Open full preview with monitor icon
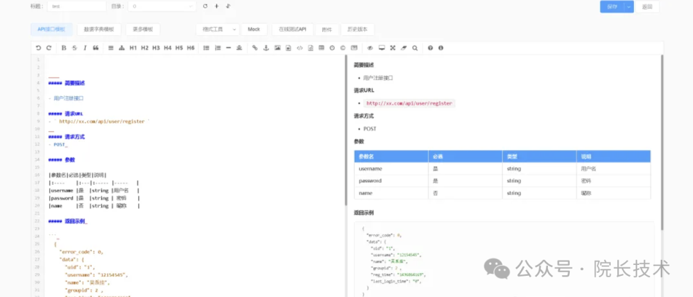 coord(381,47)
